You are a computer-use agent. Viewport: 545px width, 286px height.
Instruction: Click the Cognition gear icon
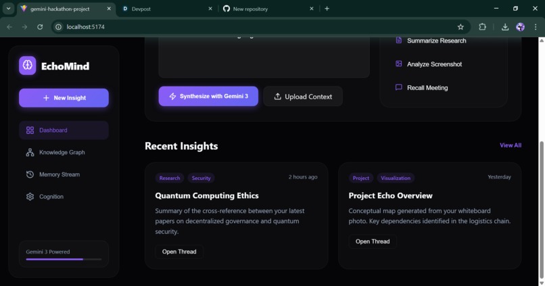(x=30, y=197)
